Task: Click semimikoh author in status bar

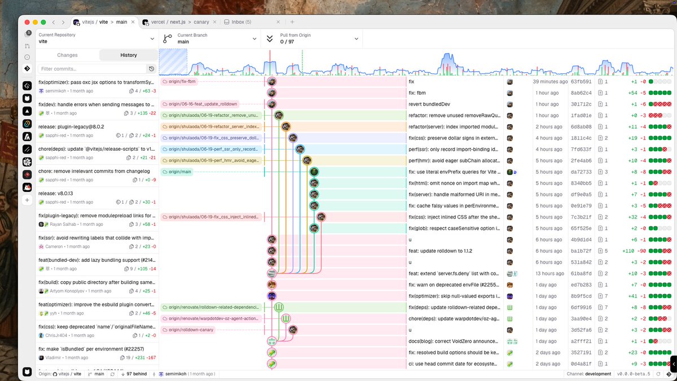Action: tap(186, 374)
